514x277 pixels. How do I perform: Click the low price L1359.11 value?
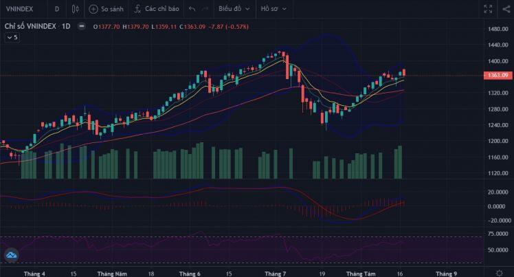[x=164, y=27]
